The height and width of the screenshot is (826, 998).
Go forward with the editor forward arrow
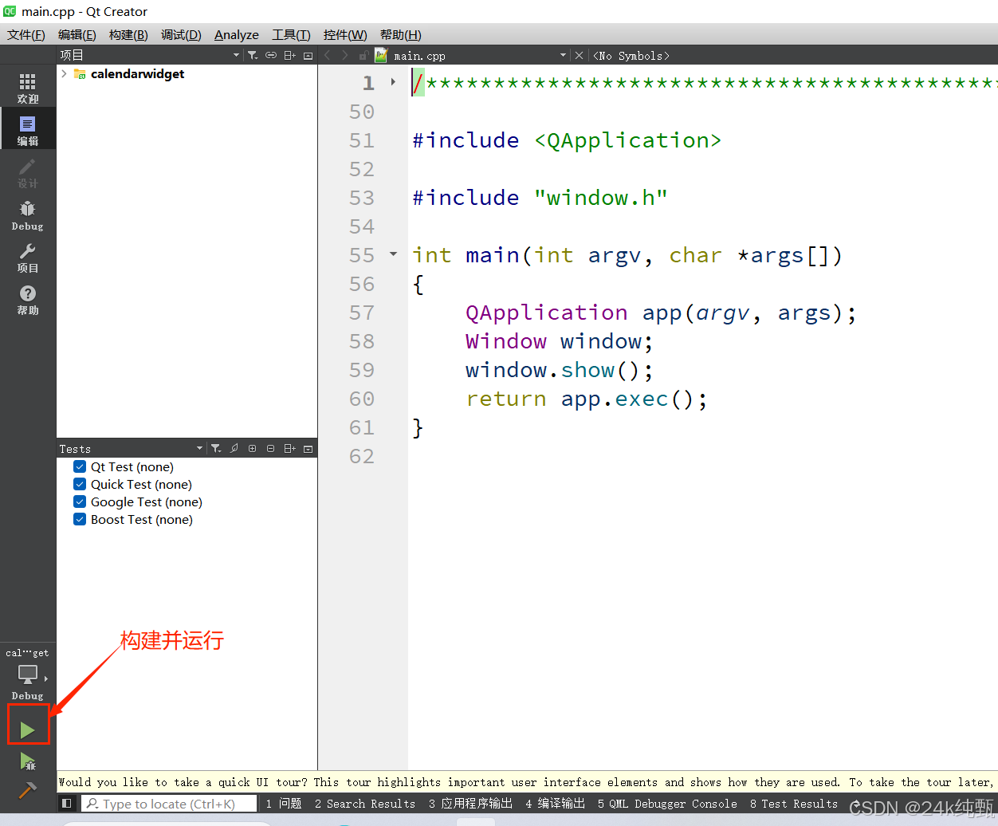point(345,55)
